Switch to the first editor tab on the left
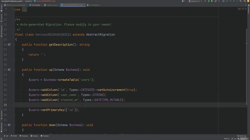 pos(16,5)
